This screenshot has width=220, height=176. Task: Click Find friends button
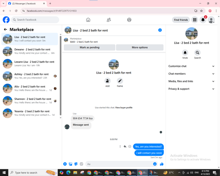point(181,20)
